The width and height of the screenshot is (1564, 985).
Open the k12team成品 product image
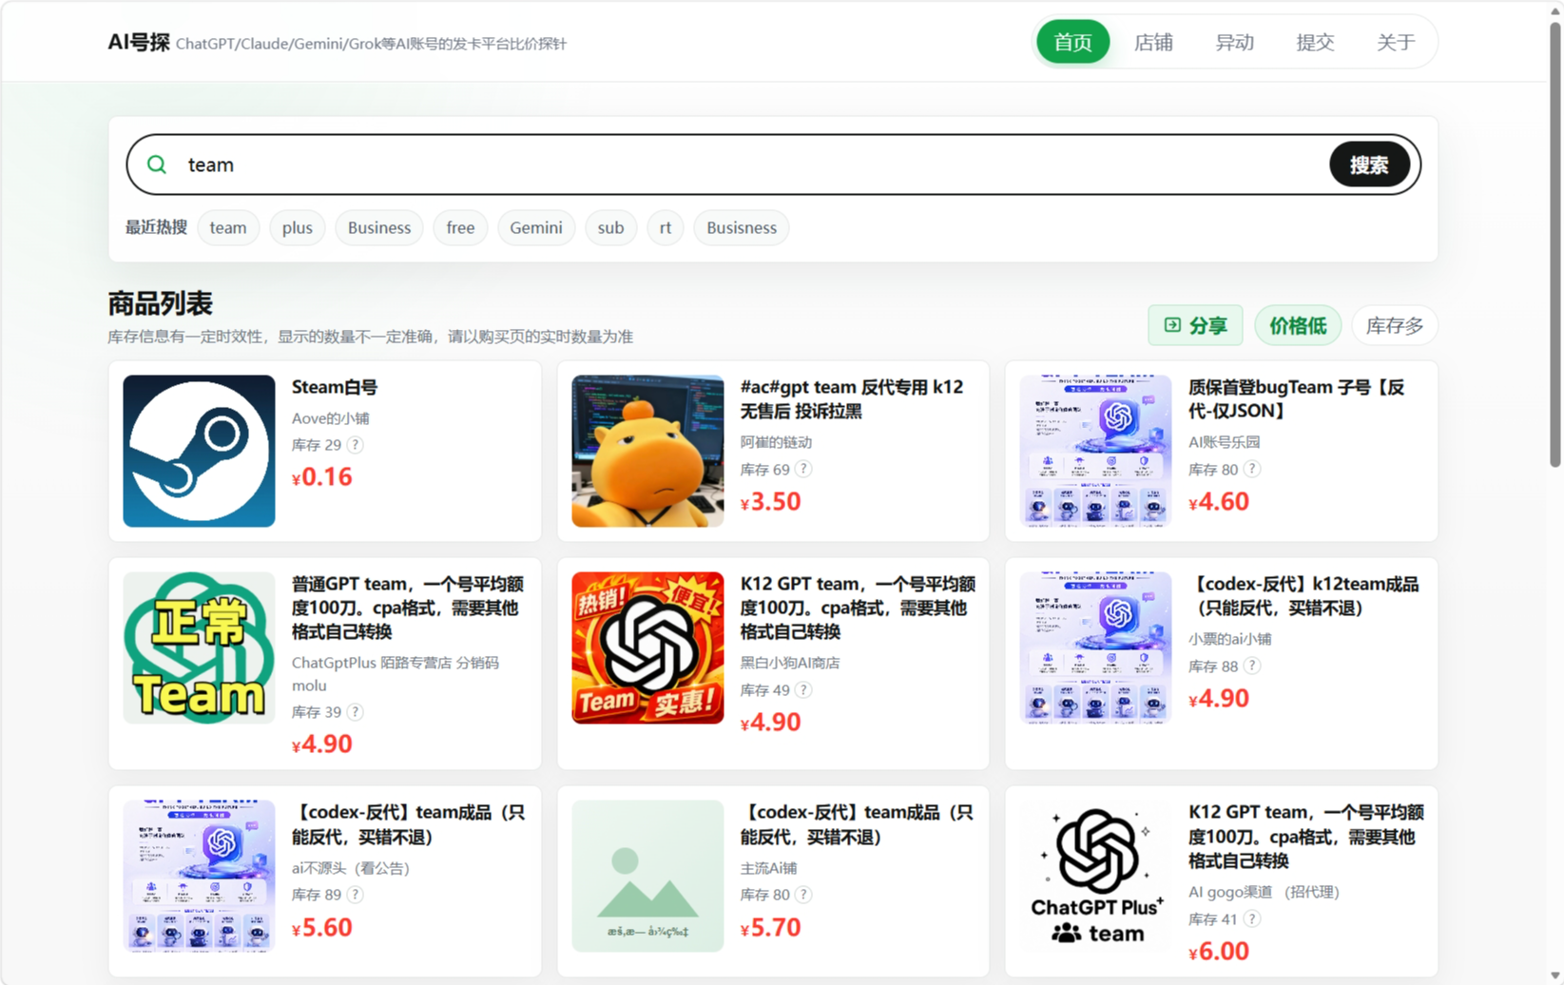(1096, 647)
